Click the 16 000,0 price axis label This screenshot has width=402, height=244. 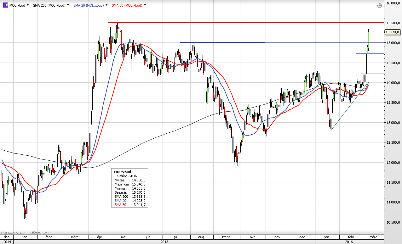(393, 3)
